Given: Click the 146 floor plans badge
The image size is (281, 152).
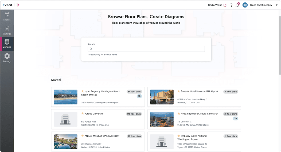Looking at the screenshot, I should point(134,114).
